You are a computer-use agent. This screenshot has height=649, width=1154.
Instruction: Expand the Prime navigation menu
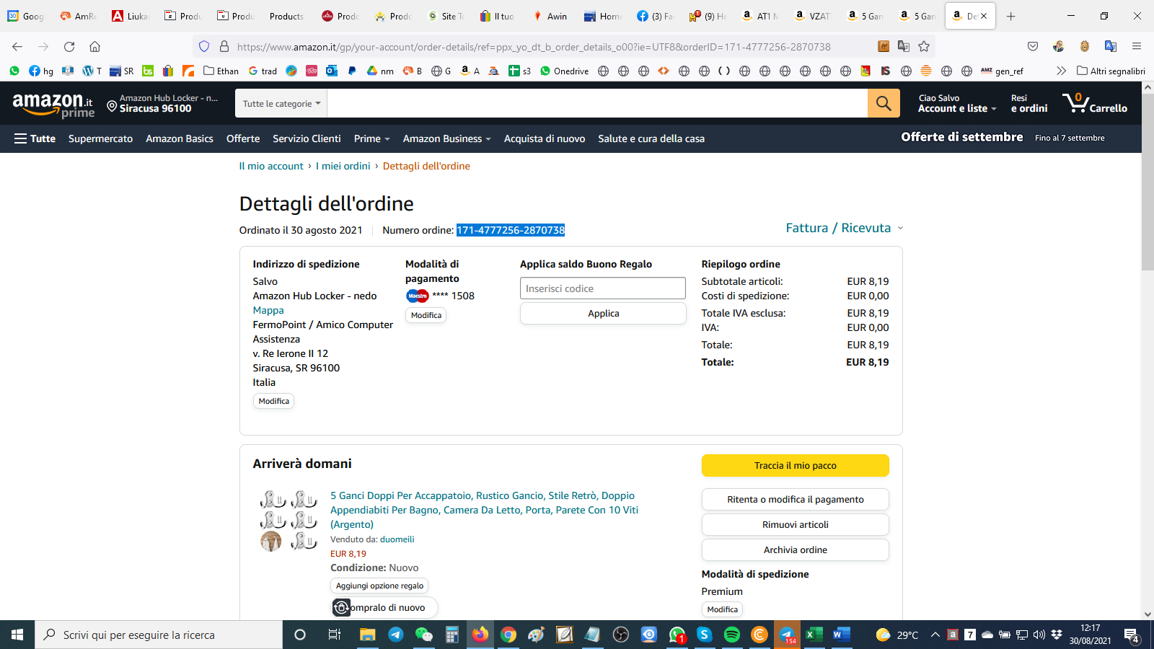[371, 138]
